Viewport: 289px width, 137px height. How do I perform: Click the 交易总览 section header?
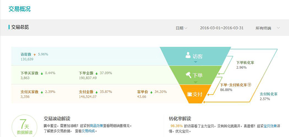20,27
